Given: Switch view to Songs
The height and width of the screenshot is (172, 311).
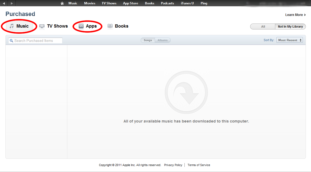Looking at the screenshot, I should click(x=148, y=40).
